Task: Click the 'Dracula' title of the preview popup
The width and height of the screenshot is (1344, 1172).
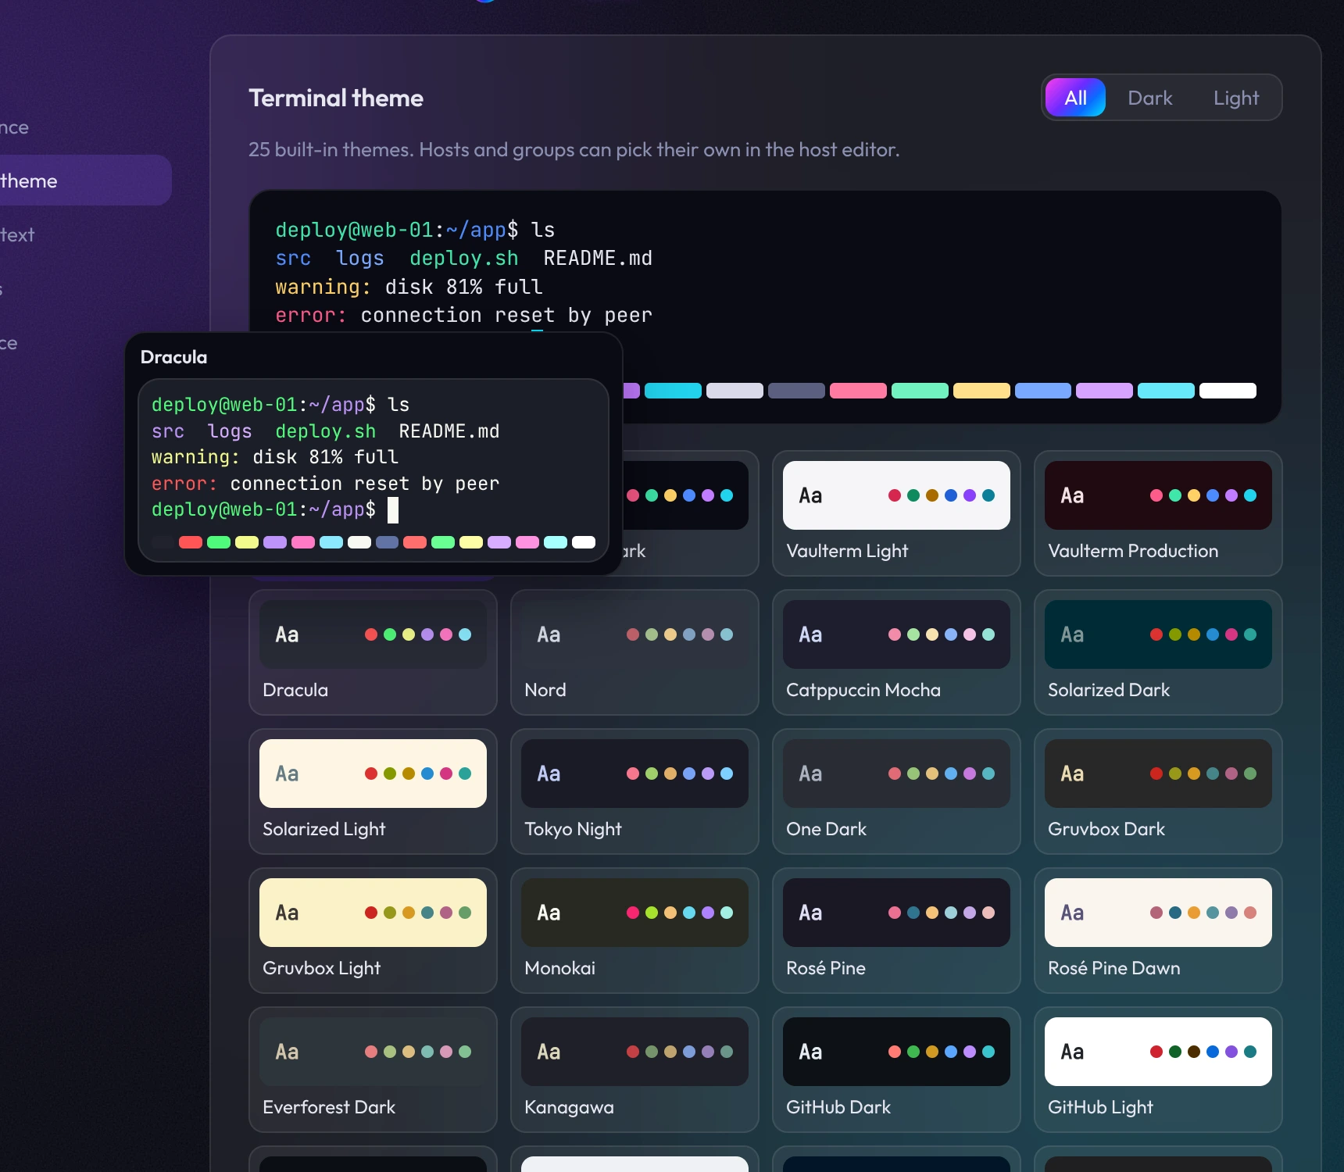Action: (173, 357)
